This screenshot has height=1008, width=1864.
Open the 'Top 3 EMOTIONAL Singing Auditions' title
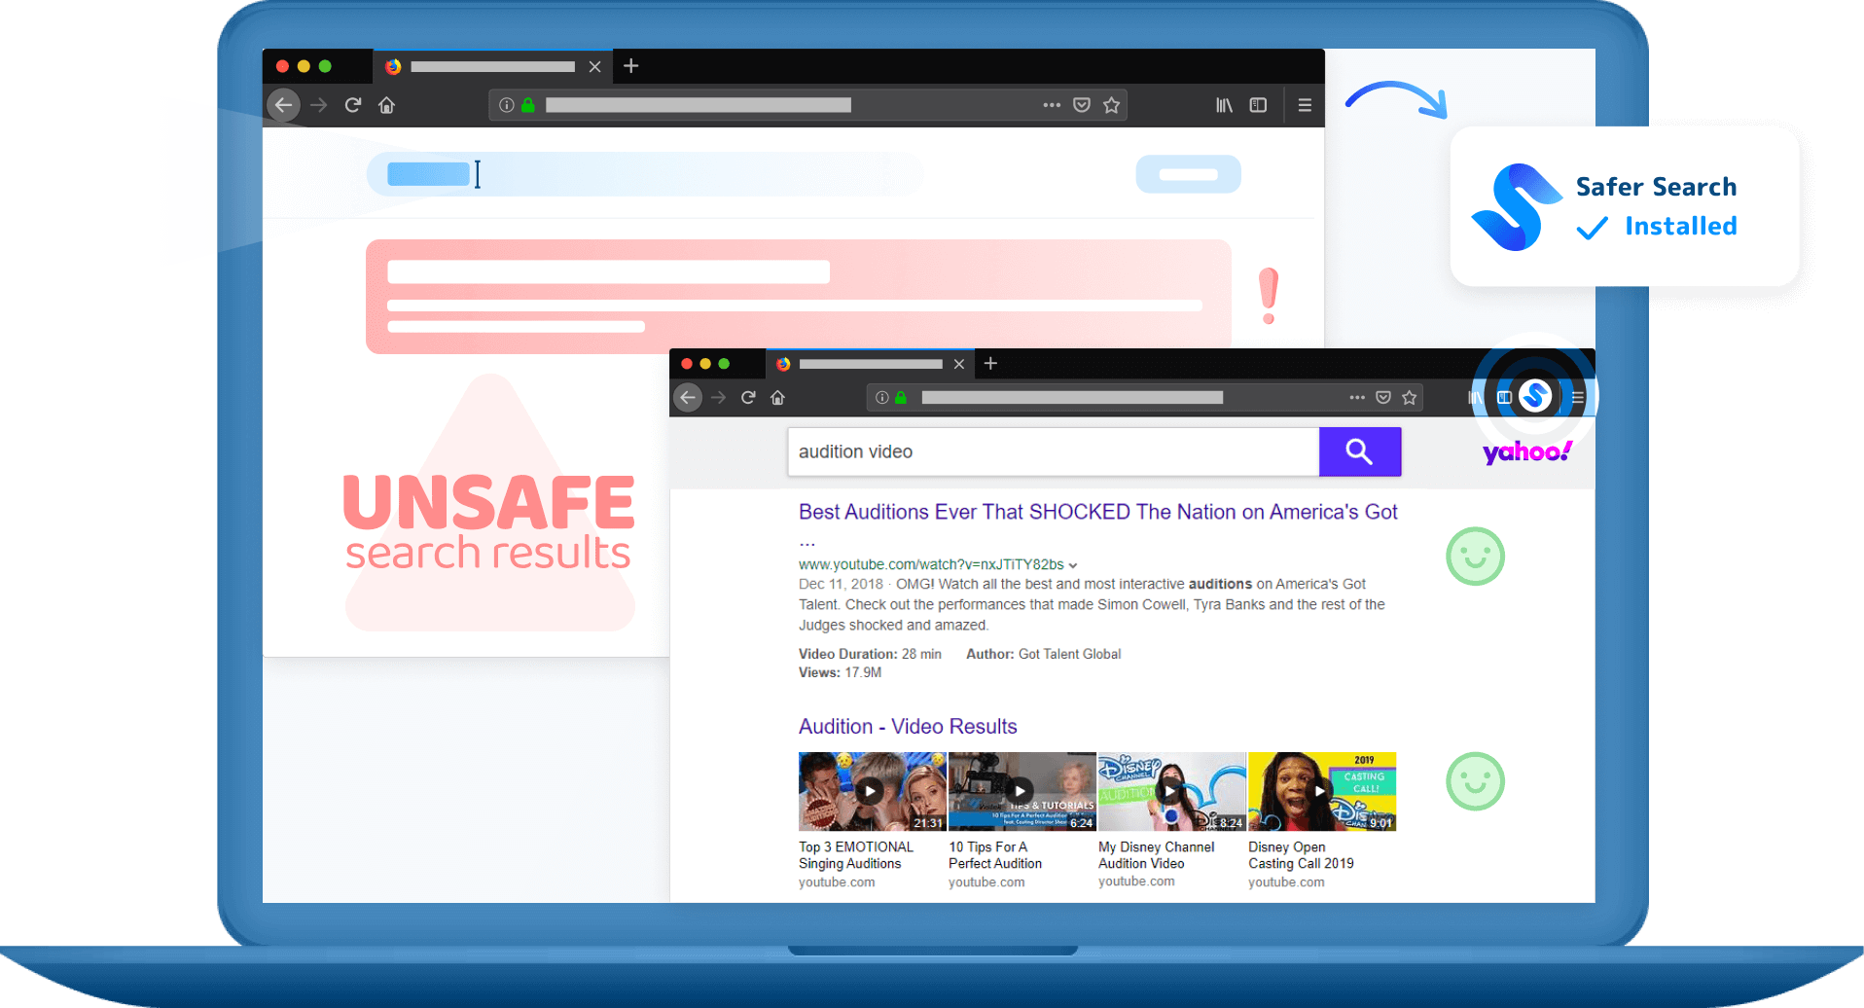click(x=856, y=855)
